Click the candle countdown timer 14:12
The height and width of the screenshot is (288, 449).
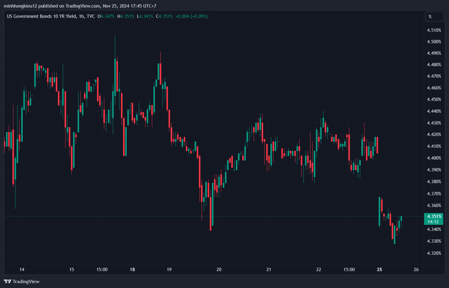click(x=433, y=222)
